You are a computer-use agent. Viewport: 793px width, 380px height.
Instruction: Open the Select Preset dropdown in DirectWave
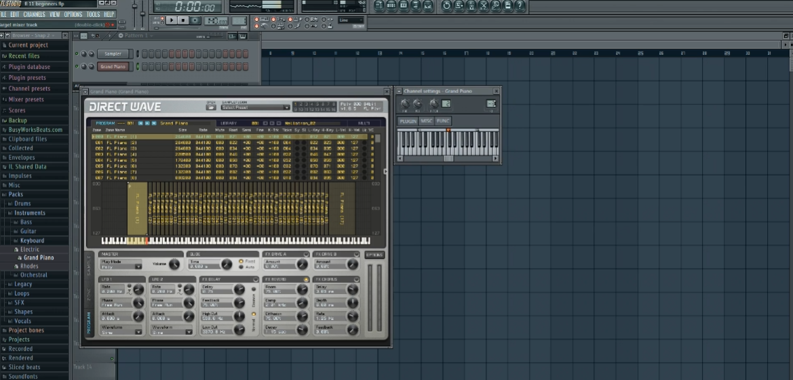(x=255, y=107)
